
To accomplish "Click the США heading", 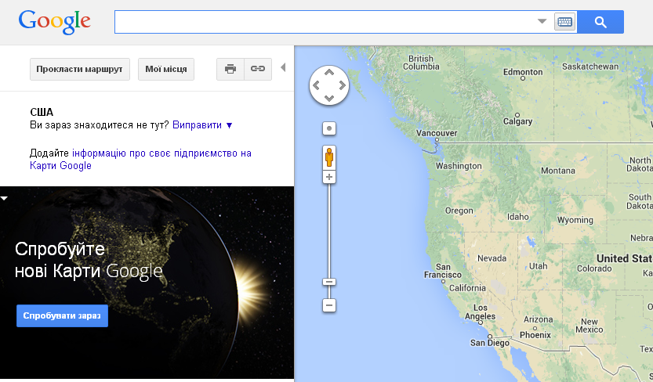I will point(42,112).
